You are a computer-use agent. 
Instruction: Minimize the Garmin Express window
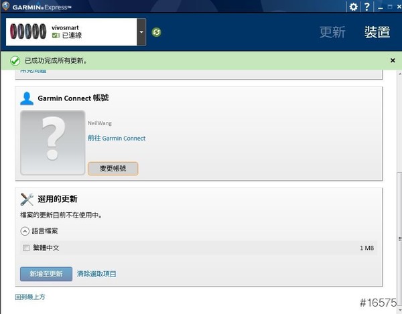pos(381,7)
